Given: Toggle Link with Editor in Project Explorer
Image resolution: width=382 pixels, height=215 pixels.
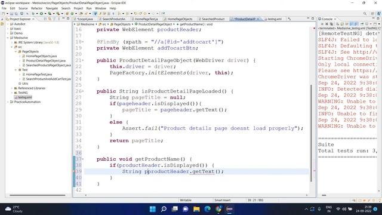Looking at the screenshot, I should tap(50, 19).
